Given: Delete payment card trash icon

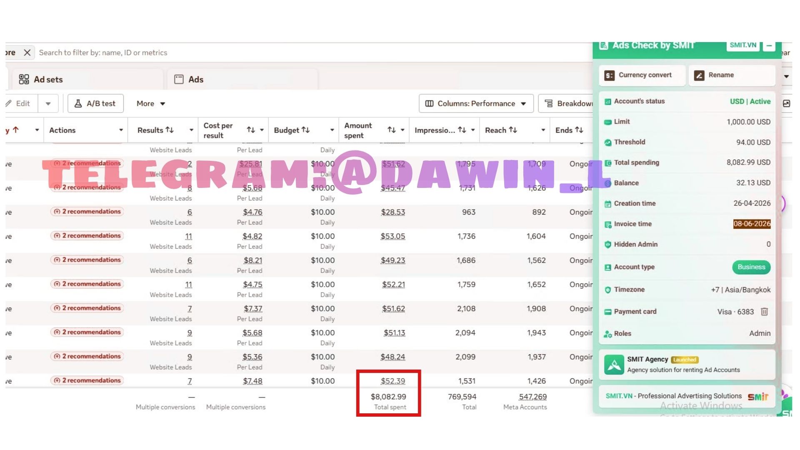Looking at the screenshot, I should pyautogui.click(x=764, y=312).
